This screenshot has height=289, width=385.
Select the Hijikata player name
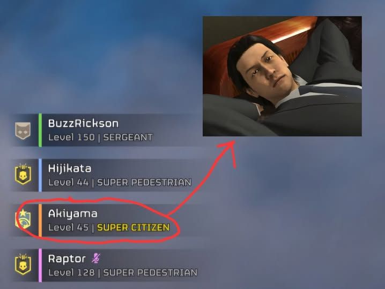70,169
